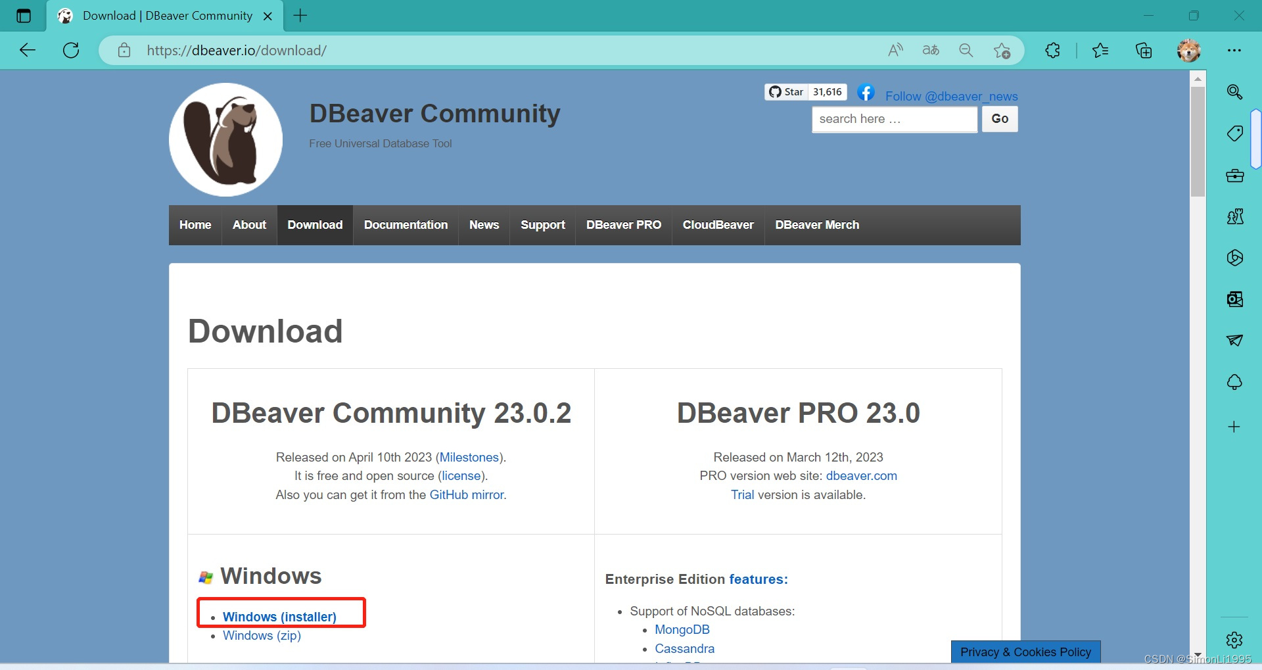Reload the DBeaver download page

71,50
